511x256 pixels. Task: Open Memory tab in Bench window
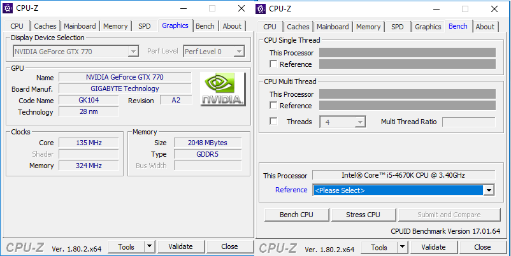point(368,27)
